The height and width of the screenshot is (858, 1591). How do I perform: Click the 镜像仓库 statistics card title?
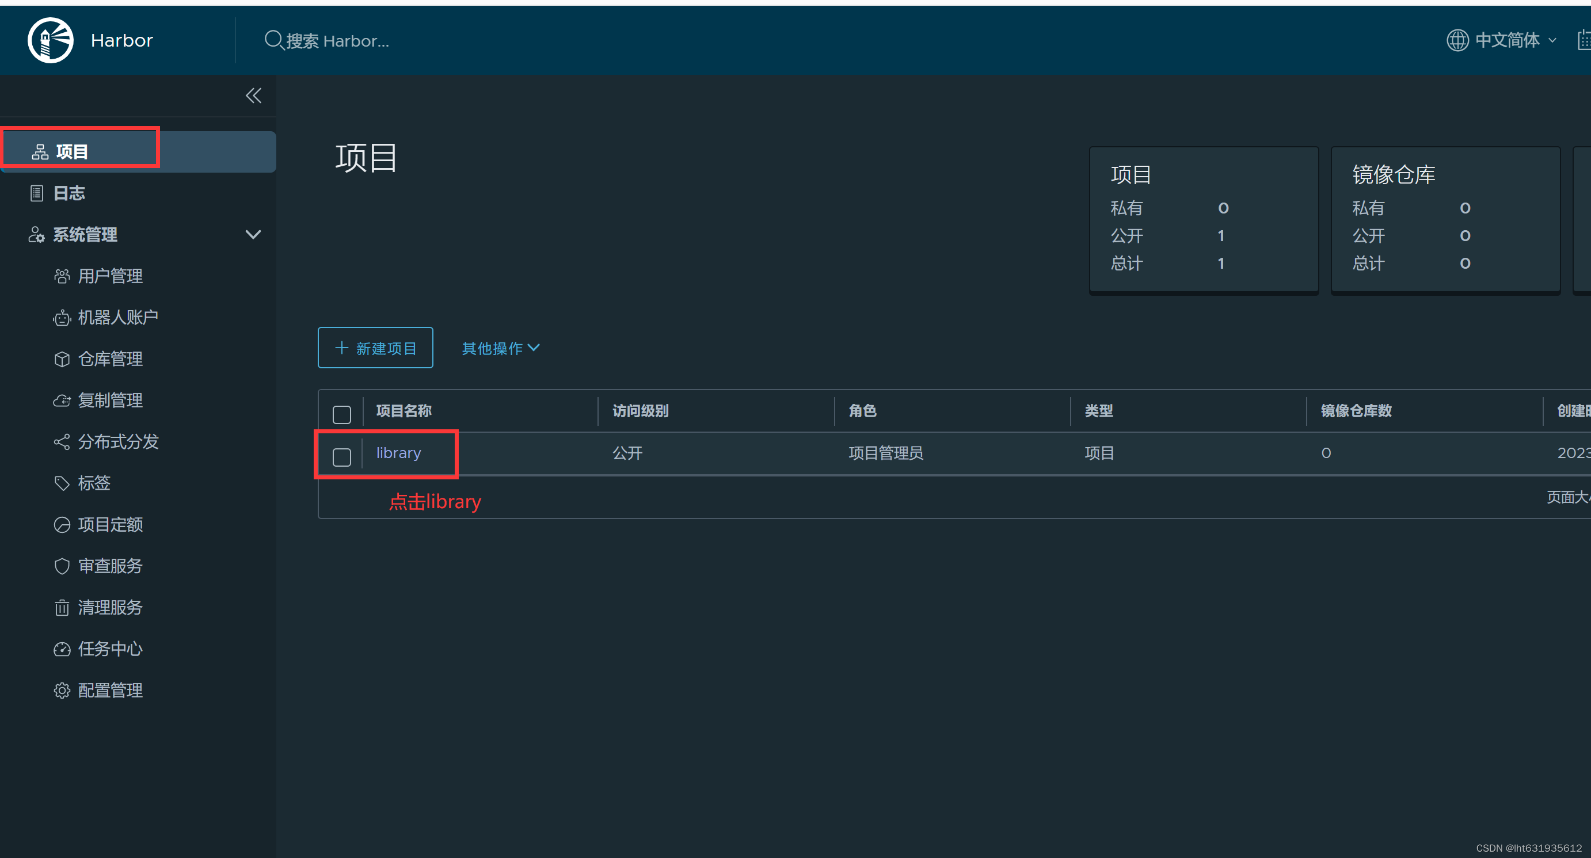1394,175
